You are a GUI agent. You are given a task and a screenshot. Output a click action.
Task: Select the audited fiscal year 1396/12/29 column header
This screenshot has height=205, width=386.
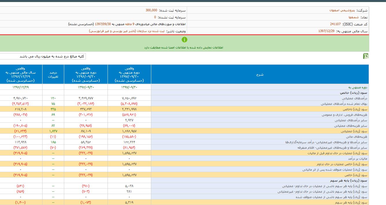(x=21, y=74)
